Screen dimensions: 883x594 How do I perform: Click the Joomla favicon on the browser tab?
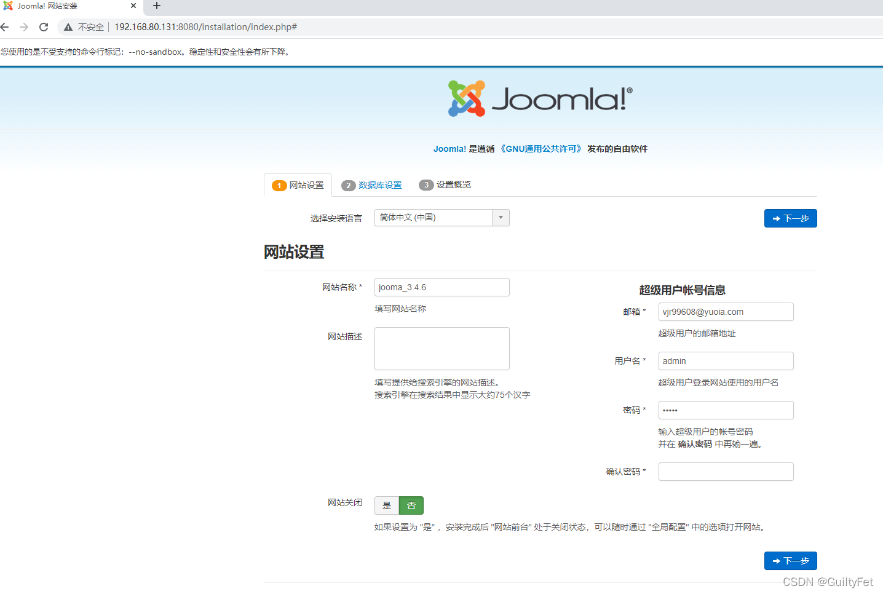8,6
